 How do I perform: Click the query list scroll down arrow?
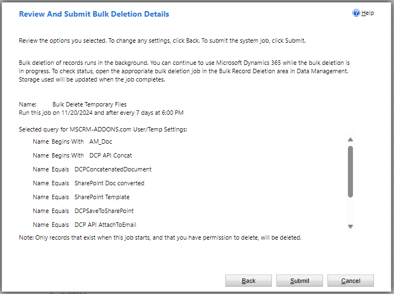(x=350, y=226)
